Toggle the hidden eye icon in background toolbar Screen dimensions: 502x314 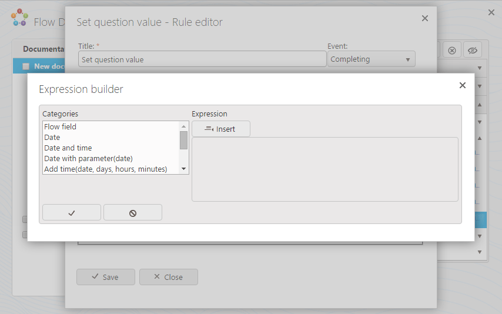pyautogui.click(x=473, y=51)
